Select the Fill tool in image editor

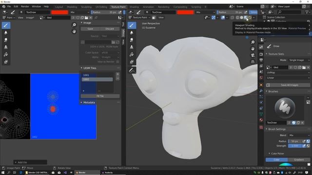pyautogui.click(x=6, y=54)
